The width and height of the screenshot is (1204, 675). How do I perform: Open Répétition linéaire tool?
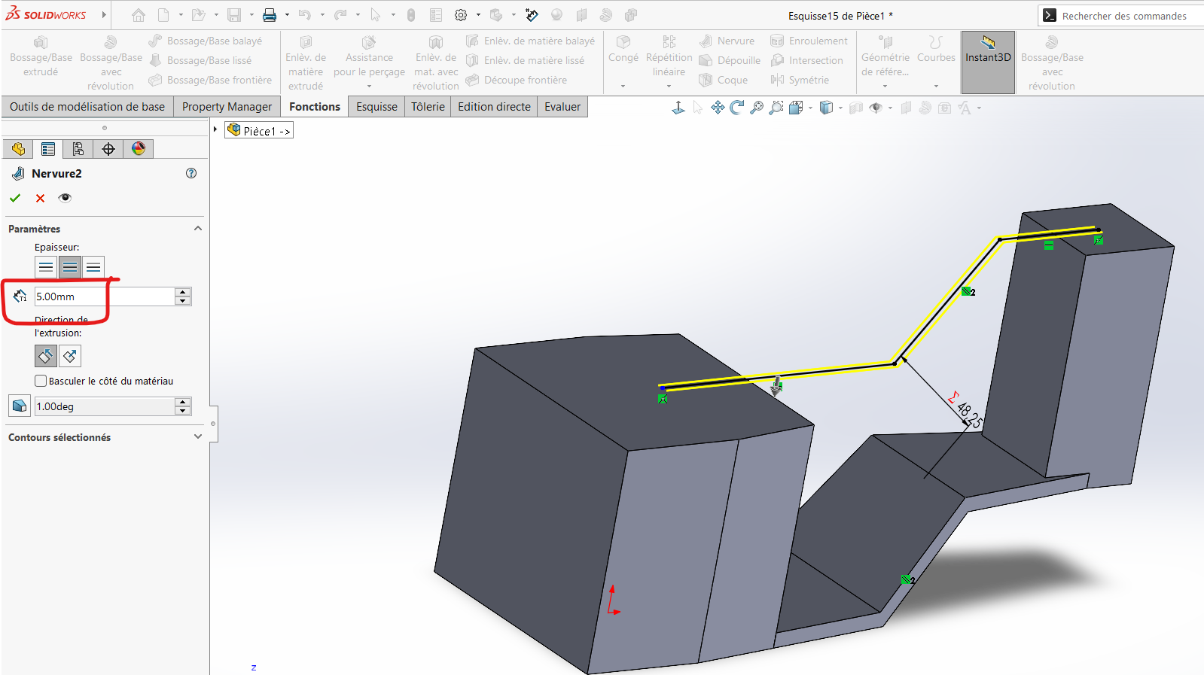click(669, 56)
